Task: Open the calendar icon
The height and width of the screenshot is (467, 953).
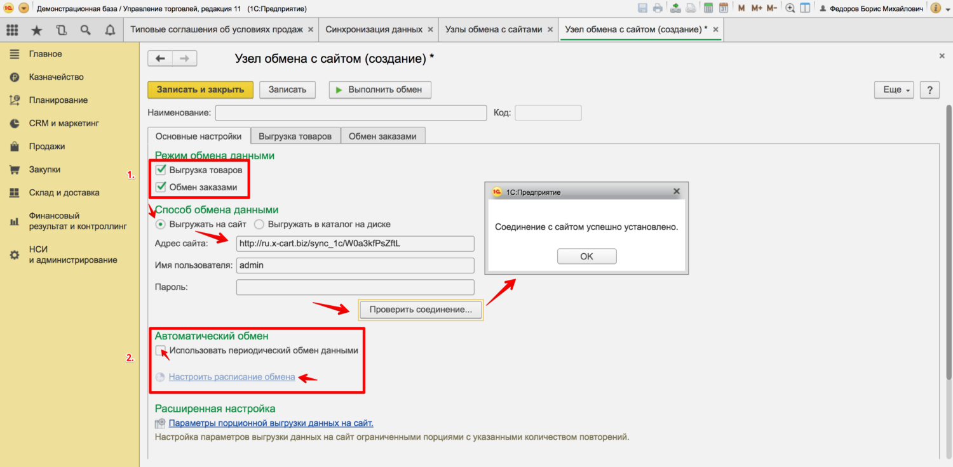Action: 724,8
